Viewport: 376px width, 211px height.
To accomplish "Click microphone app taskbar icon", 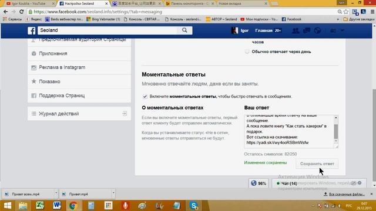I will 125,206.
